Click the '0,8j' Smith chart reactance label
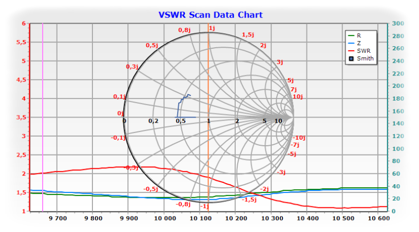 point(184,30)
